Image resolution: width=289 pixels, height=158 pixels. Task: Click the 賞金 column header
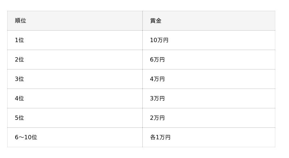[x=156, y=21]
